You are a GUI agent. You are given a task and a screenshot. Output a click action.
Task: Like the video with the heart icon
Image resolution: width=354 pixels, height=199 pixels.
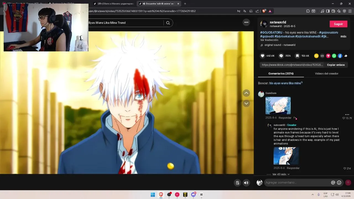[262, 56]
